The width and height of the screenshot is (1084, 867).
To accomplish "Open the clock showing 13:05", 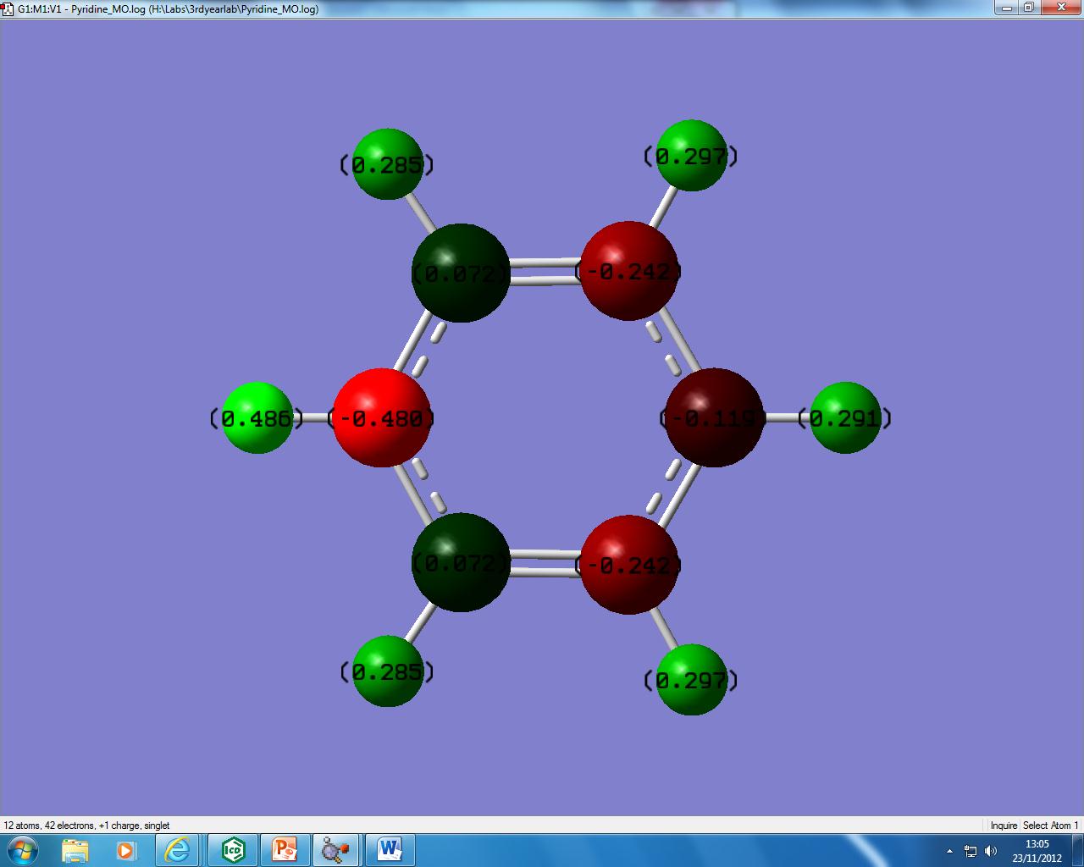I will [x=1037, y=850].
